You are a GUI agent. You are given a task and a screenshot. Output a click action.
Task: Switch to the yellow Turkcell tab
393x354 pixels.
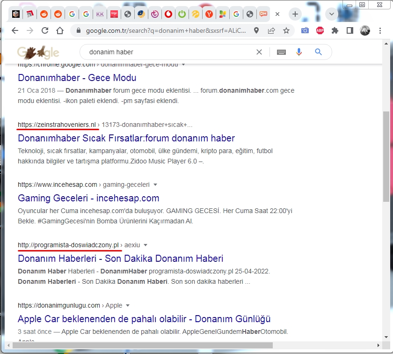pyautogui.click(x=196, y=14)
